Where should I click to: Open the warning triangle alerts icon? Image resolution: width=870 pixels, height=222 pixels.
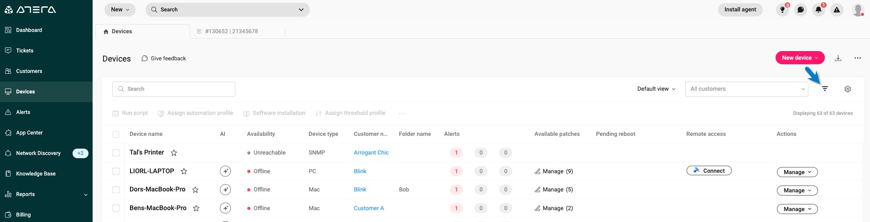(837, 10)
